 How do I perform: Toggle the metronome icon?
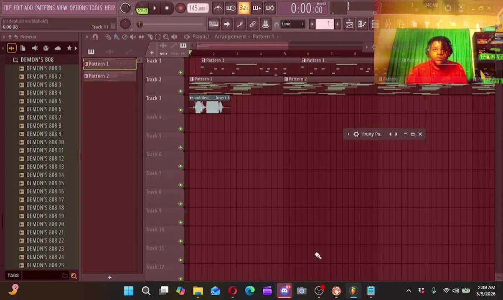[x=218, y=8]
